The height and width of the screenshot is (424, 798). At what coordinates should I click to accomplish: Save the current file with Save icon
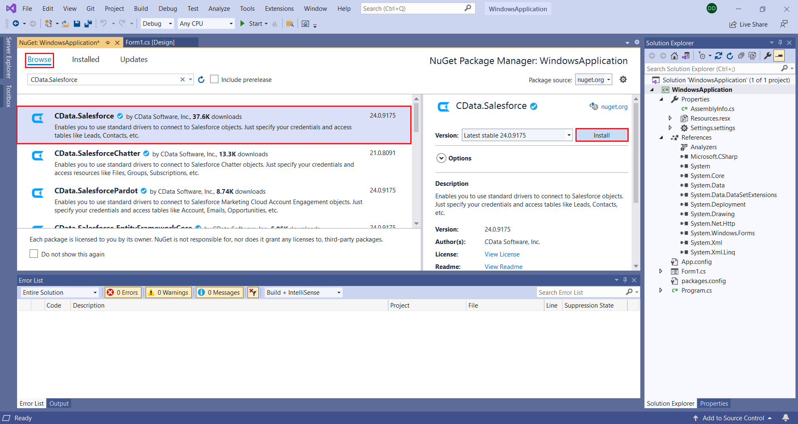(x=77, y=24)
